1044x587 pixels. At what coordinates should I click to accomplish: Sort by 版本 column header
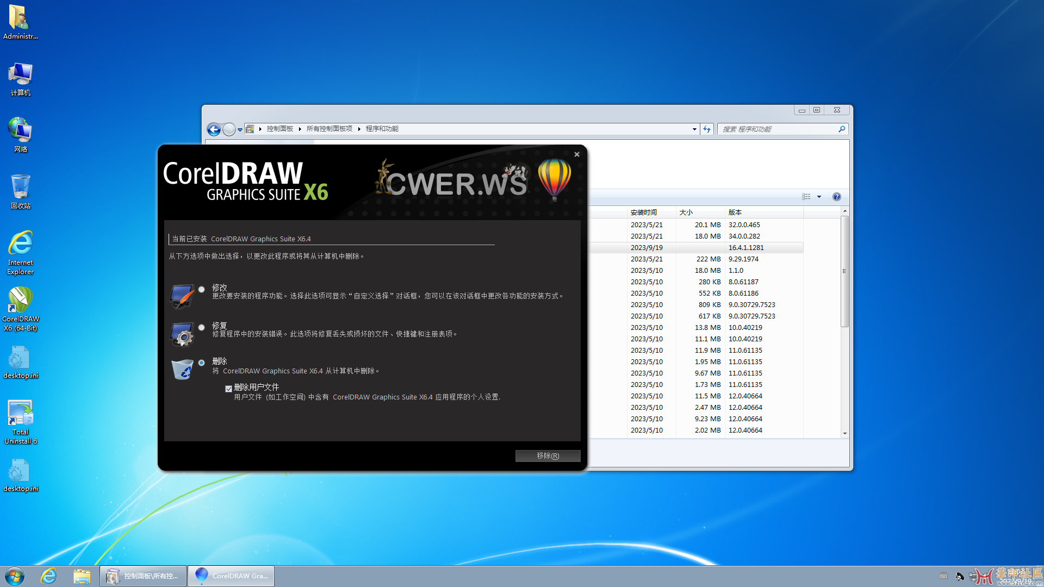[764, 213]
